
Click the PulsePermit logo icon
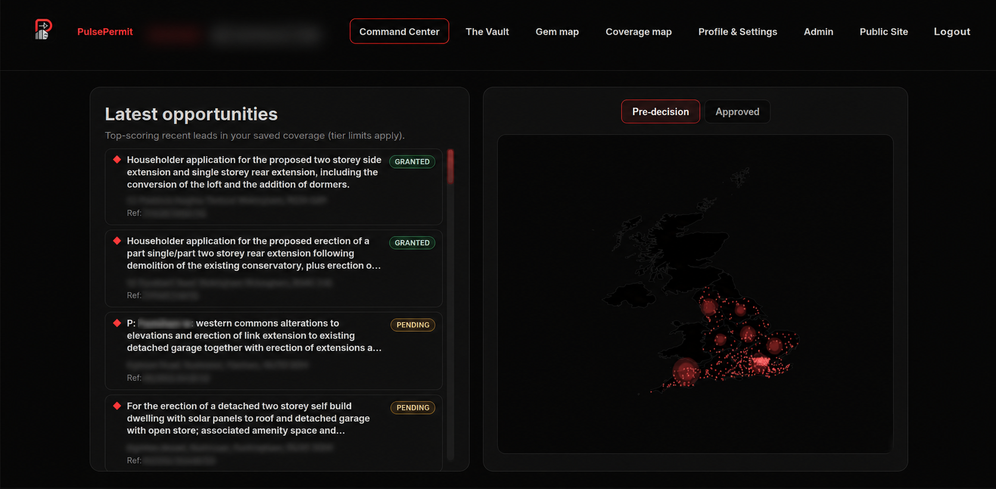coord(43,29)
